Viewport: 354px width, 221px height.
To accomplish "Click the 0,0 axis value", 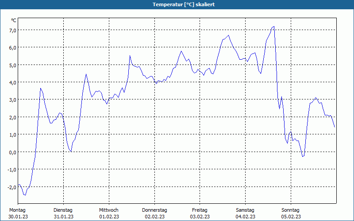I will [12, 152].
